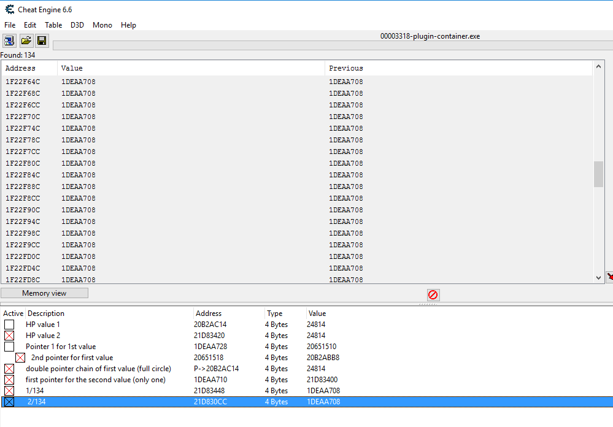Open a saved cheat table
This screenshot has width=613, height=427.
[26, 40]
